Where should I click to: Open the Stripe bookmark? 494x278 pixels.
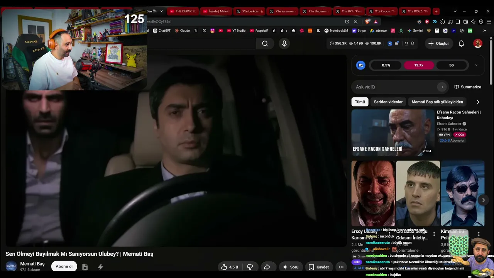click(359, 31)
